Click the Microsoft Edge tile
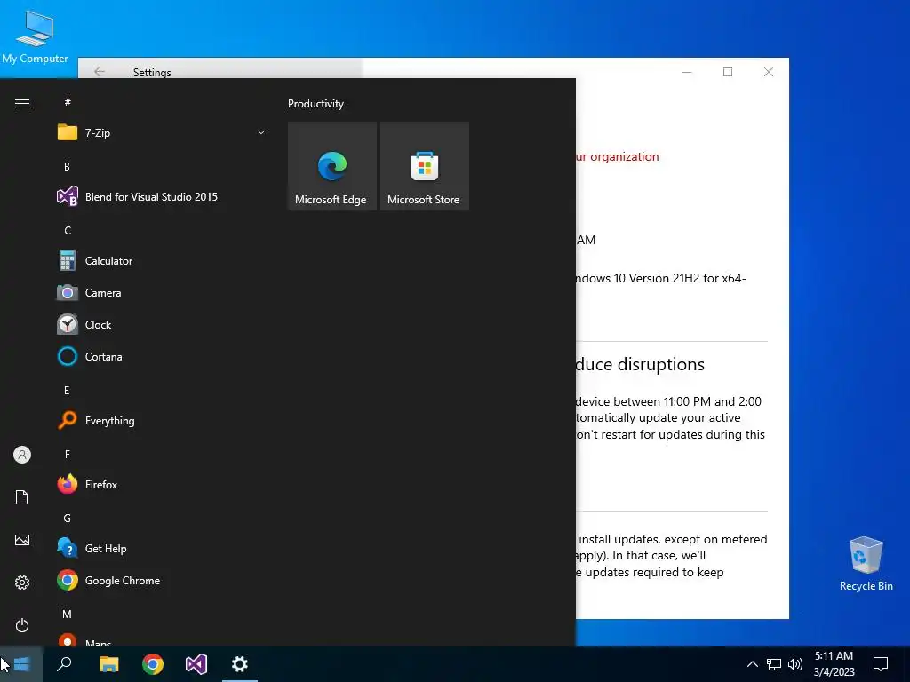This screenshot has height=682, width=910. (x=332, y=166)
